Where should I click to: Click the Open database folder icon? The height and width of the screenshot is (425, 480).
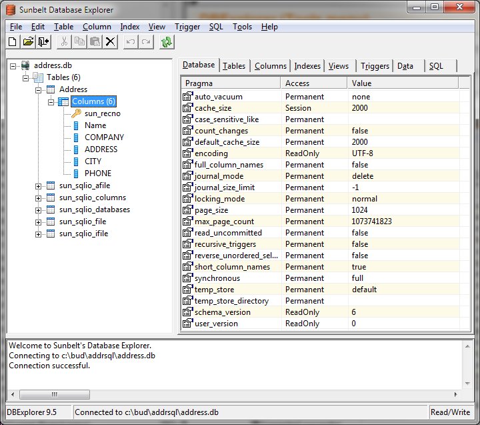[28, 42]
